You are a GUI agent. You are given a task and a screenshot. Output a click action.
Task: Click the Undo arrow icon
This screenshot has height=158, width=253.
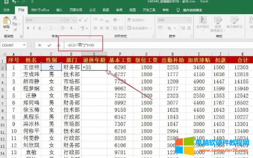pos(13,2)
